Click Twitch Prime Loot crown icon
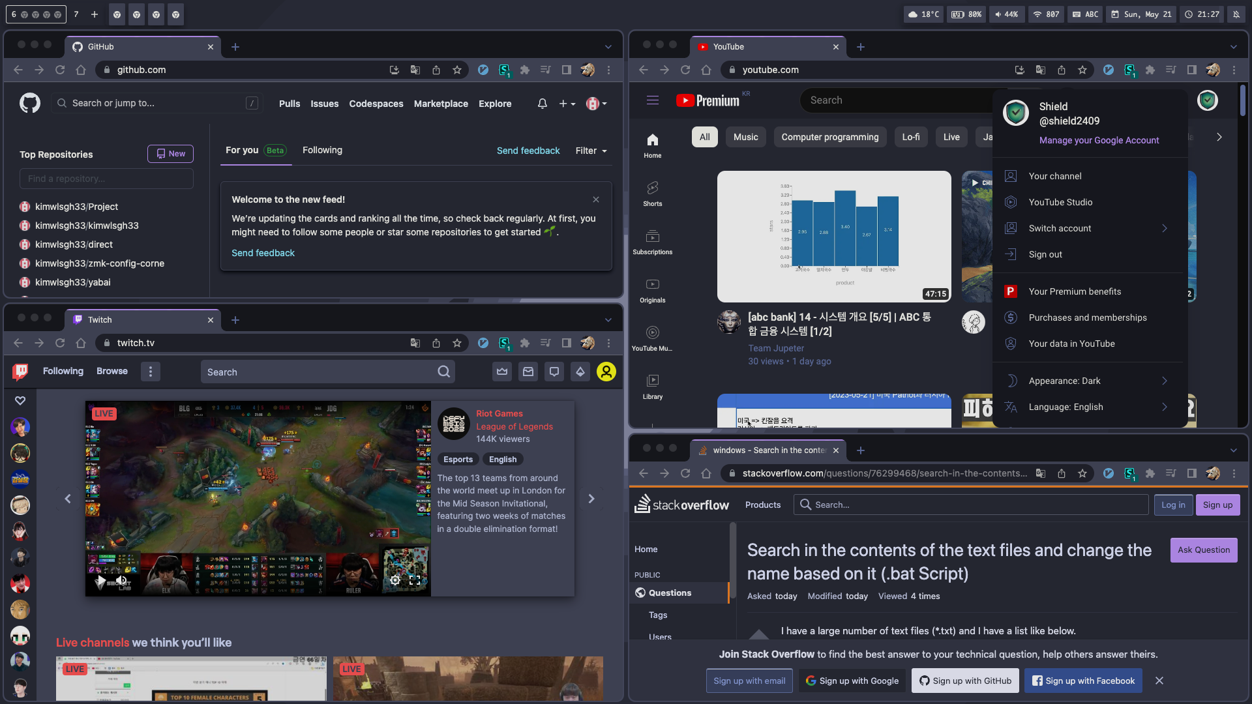This screenshot has height=704, width=1252. click(502, 372)
